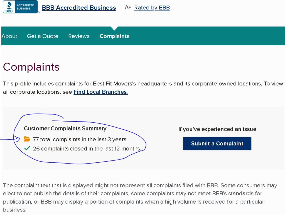This screenshot has height=215, width=285.
Task: Click the A+ rating grade
Action: (x=128, y=8)
